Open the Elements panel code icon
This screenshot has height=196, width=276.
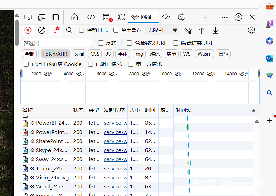coord(91,17)
